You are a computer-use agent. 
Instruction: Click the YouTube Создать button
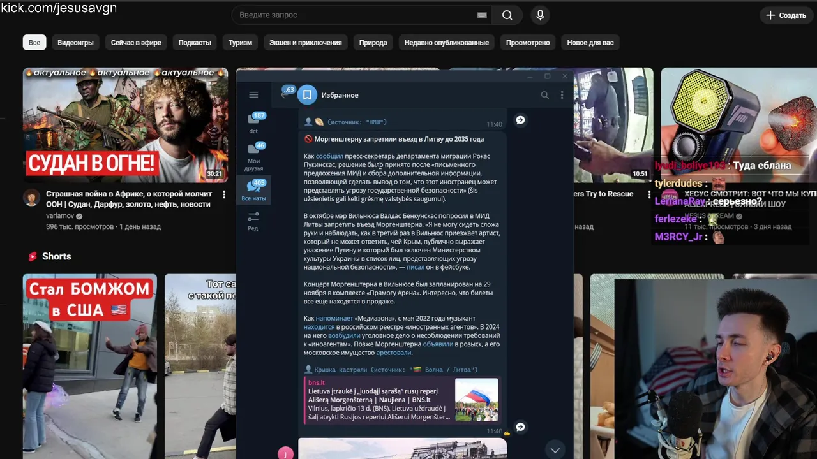tap(786, 15)
